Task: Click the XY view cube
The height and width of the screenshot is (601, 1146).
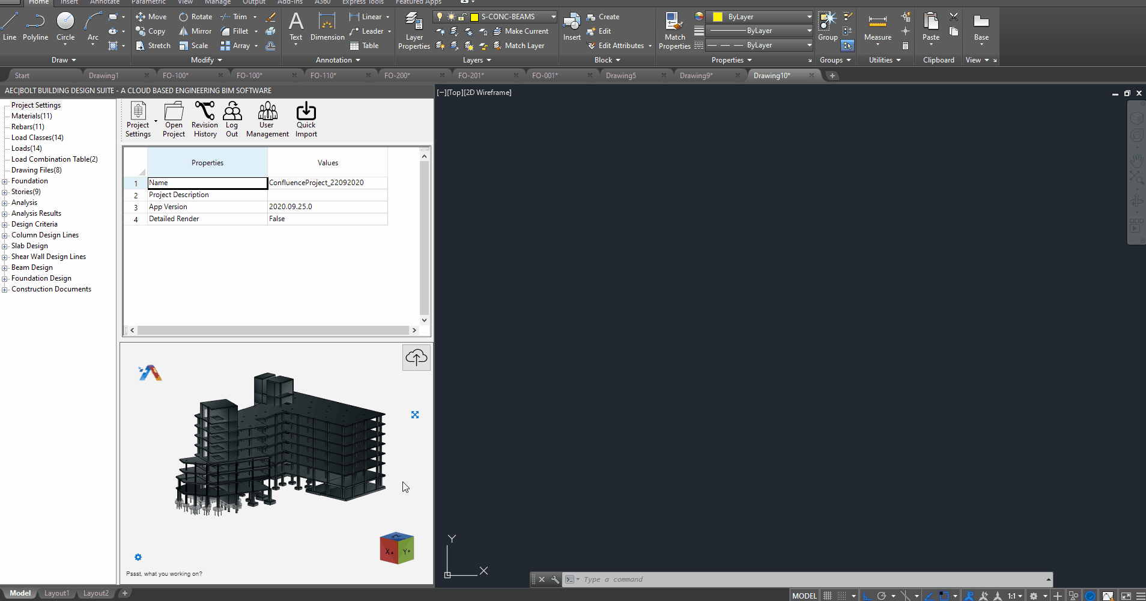Action: [397, 548]
